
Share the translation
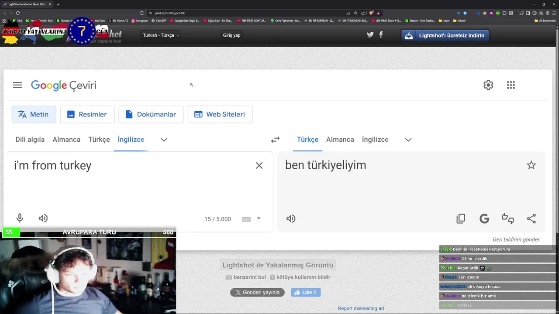531,218
